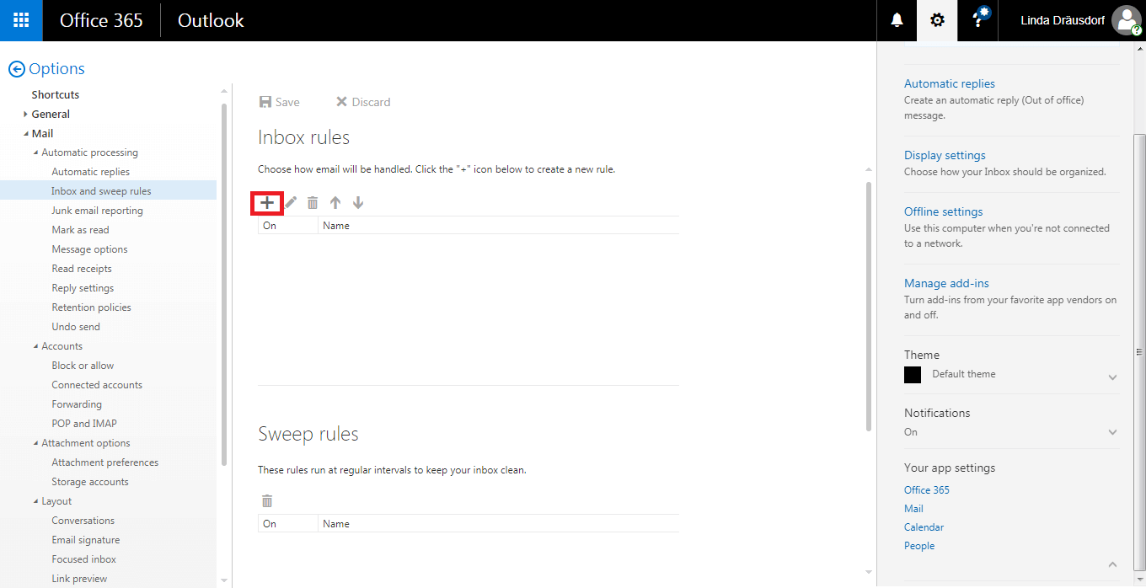Image resolution: width=1146 pixels, height=588 pixels.
Task: Discard changes with the Discard button
Action: click(362, 101)
